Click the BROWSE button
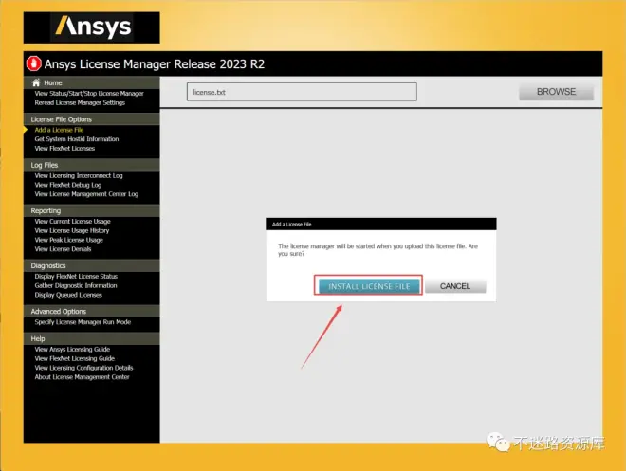 [x=556, y=92]
